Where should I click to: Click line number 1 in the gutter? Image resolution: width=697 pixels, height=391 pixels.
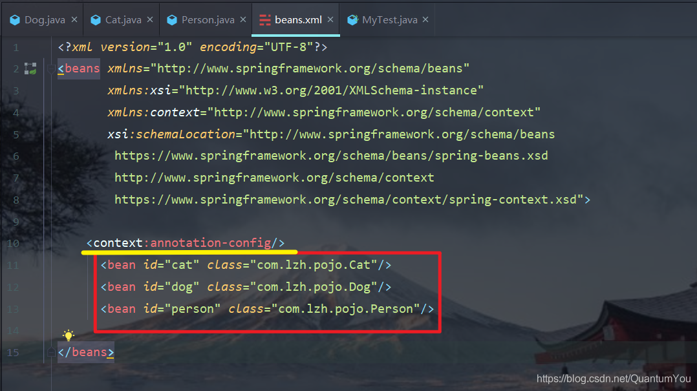tap(16, 48)
